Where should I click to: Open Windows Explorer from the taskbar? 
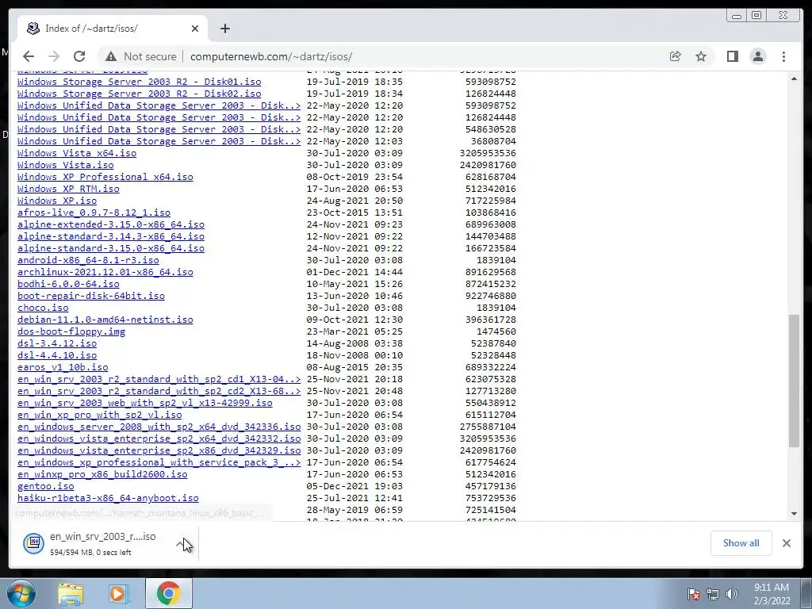coord(71,593)
